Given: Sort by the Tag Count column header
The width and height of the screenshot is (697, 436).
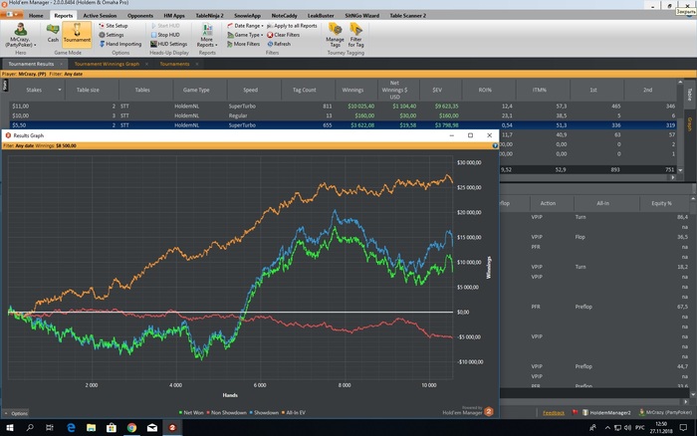Looking at the screenshot, I should coord(304,90).
